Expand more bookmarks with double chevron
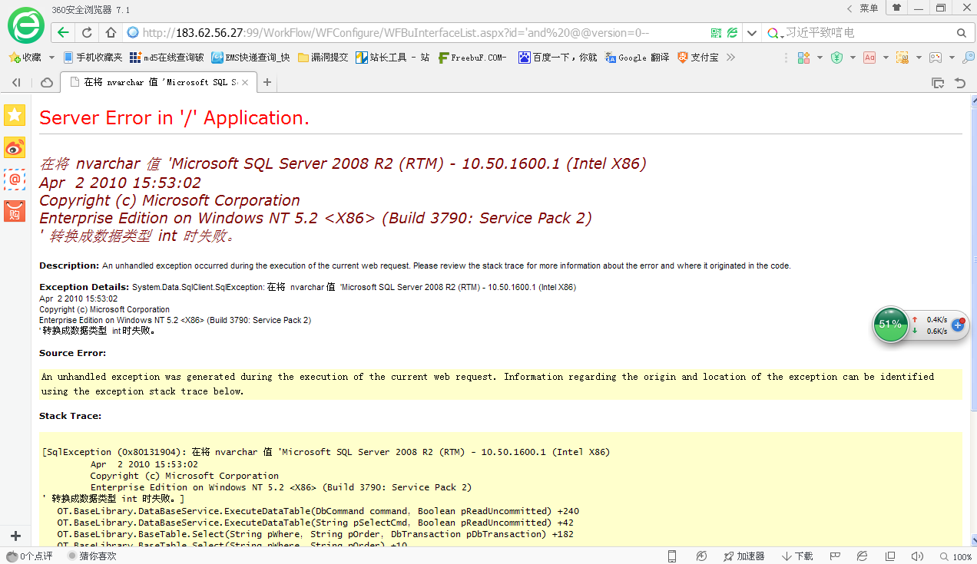 pos(730,58)
